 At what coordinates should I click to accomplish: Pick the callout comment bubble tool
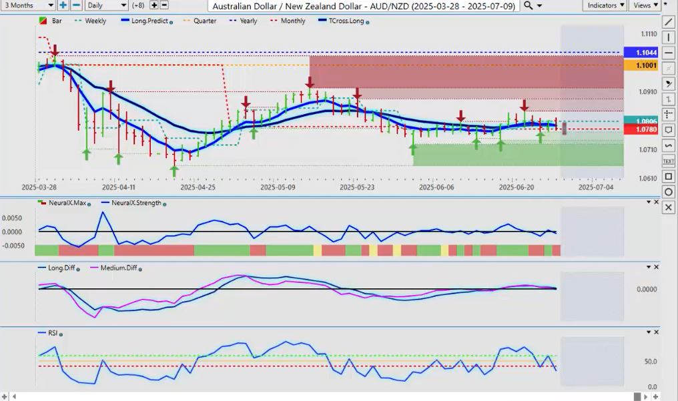(669, 129)
